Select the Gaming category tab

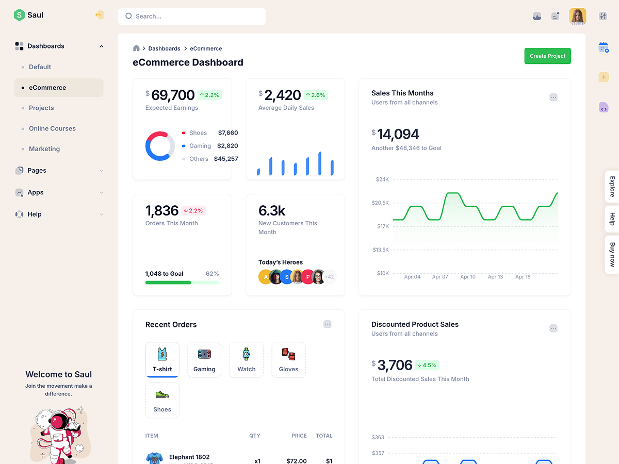(204, 360)
